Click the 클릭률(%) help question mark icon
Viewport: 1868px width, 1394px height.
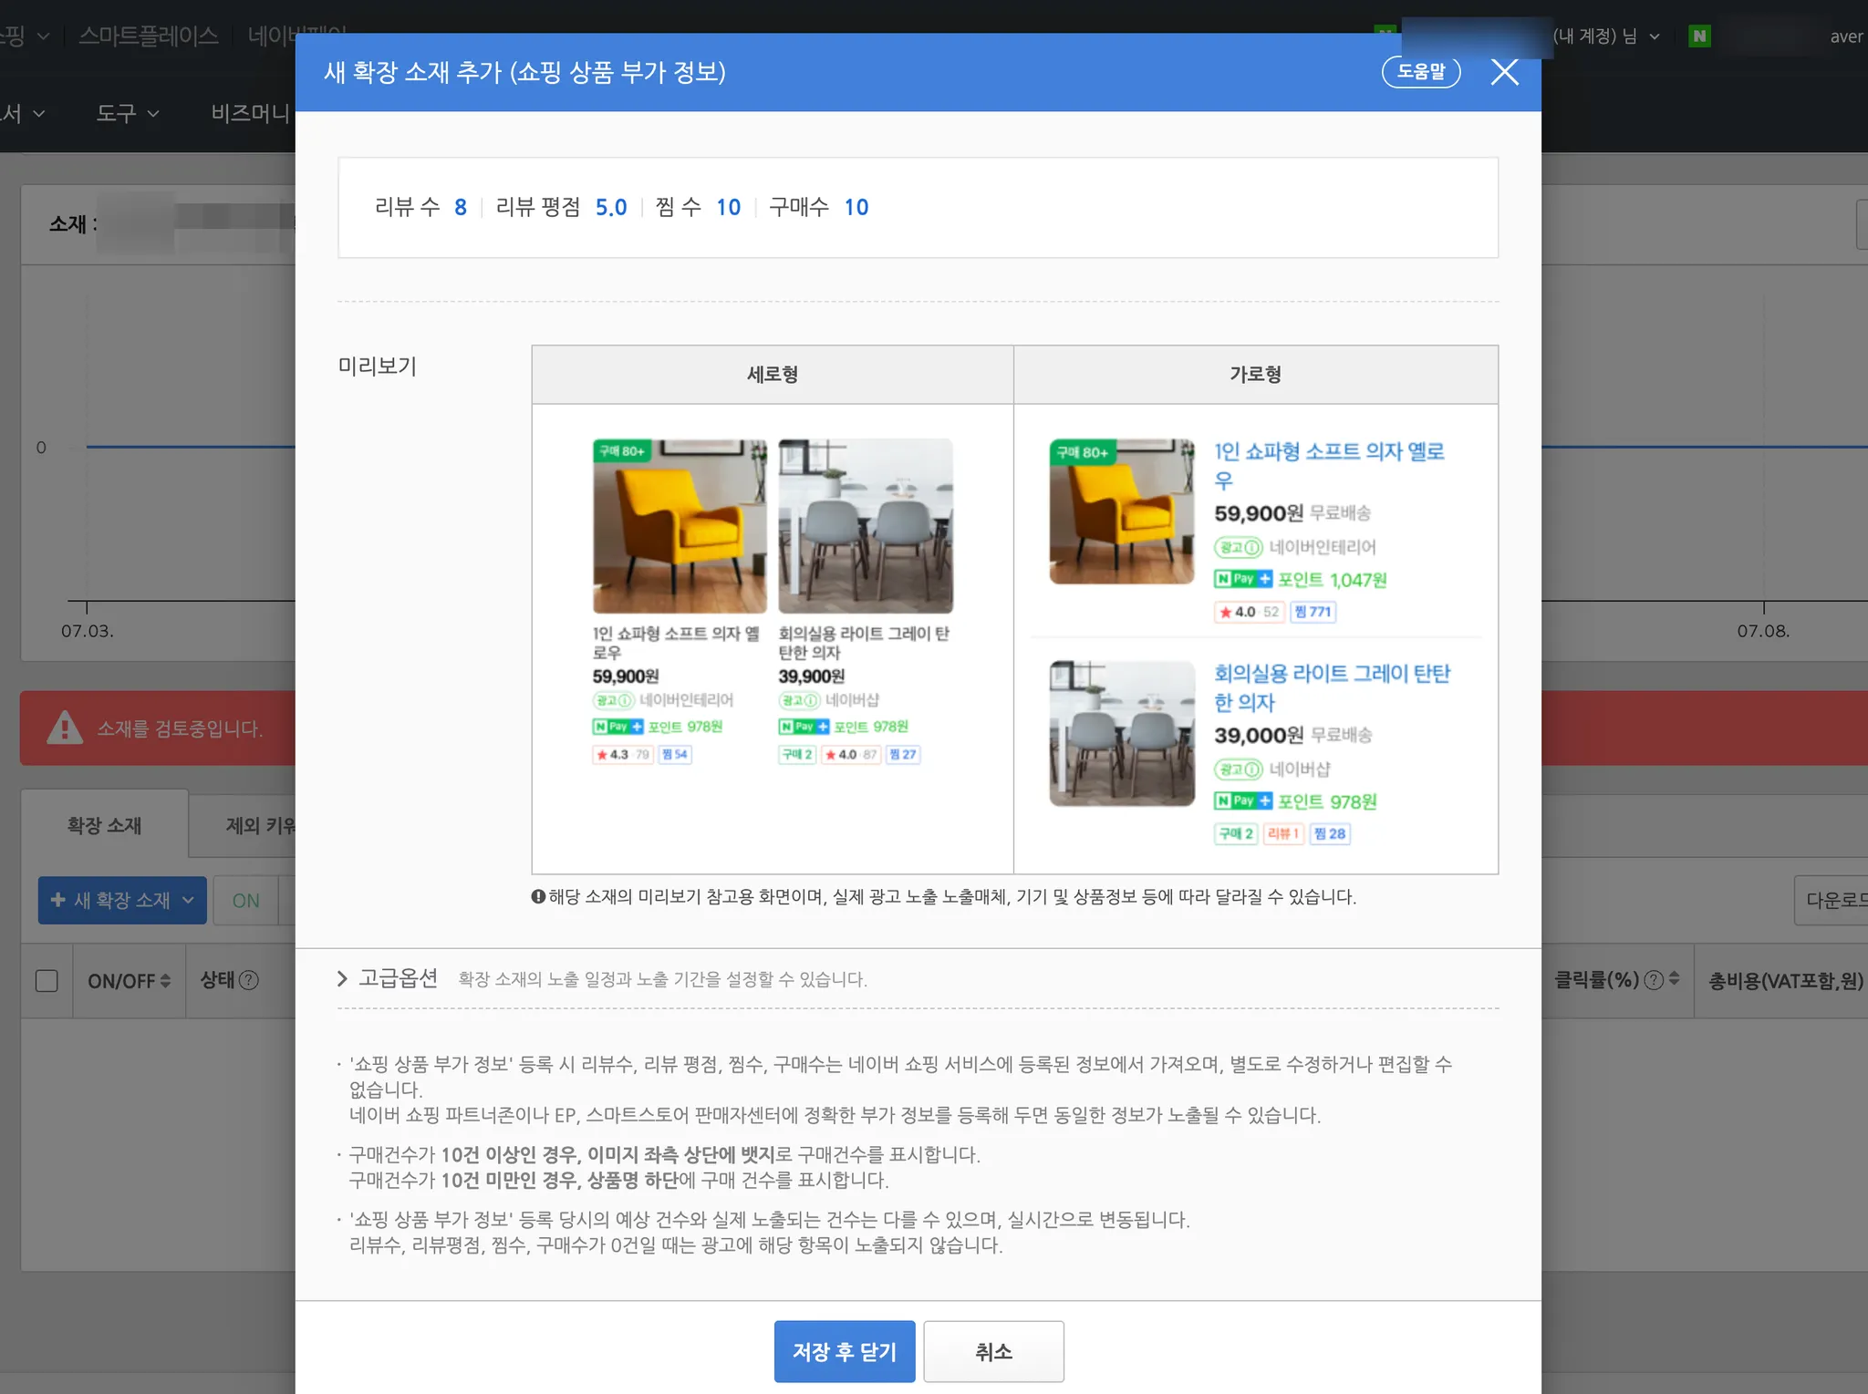click(x=1653, y=980)
